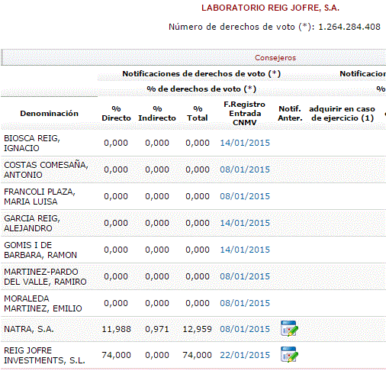Image resolution: width=386 pixels, height=371 pixels.
Task: Select name BIOSCA REIG, IGNACIO
Action: (32, 143)
